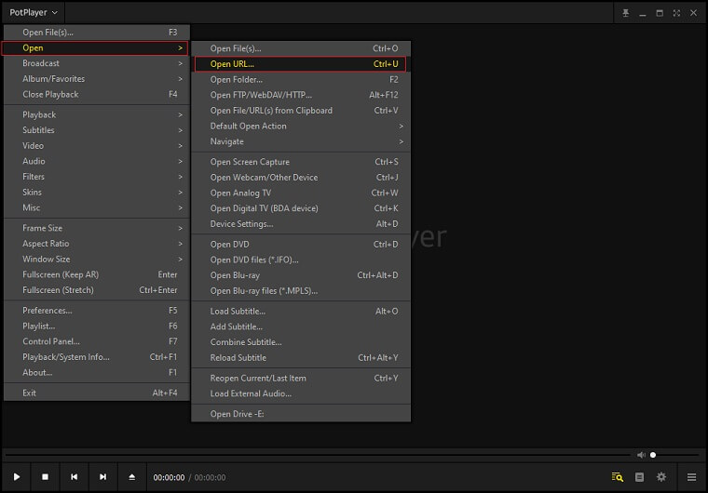The image size is (708, 493).
Task: Expand the Filters submenu
Action: pyautogui.click(x=97, y=177)
